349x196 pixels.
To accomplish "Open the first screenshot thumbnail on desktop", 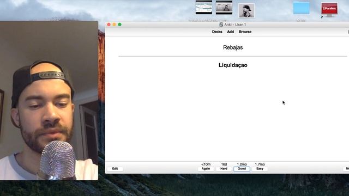I will pos(204,7).
